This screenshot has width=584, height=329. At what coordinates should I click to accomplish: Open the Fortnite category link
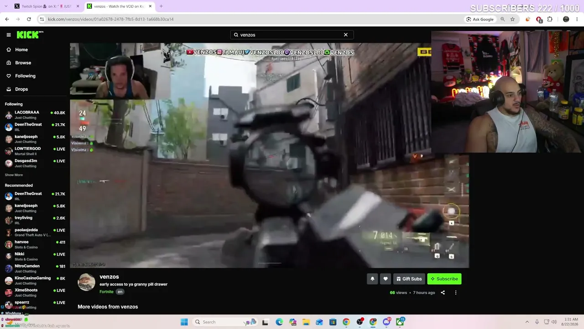point(106,292)
